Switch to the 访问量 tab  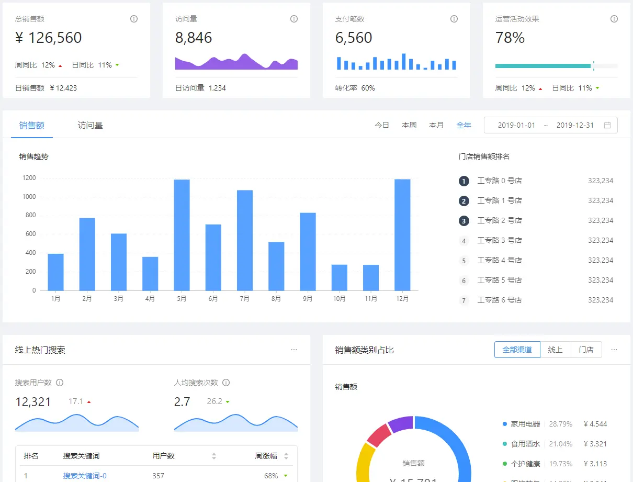[91, 125]
